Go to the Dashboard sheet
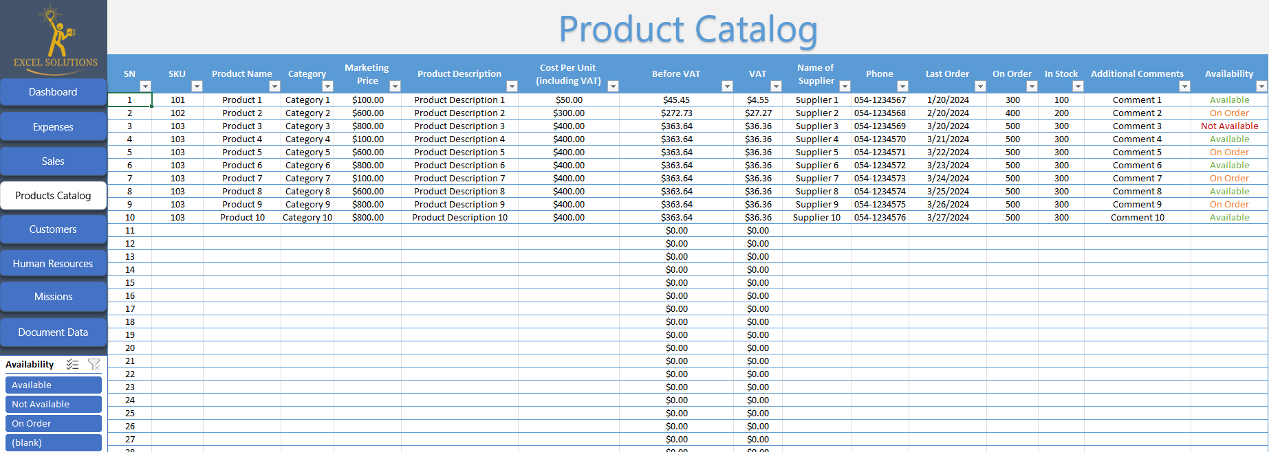1269x452 pixels. pos(53,92)
